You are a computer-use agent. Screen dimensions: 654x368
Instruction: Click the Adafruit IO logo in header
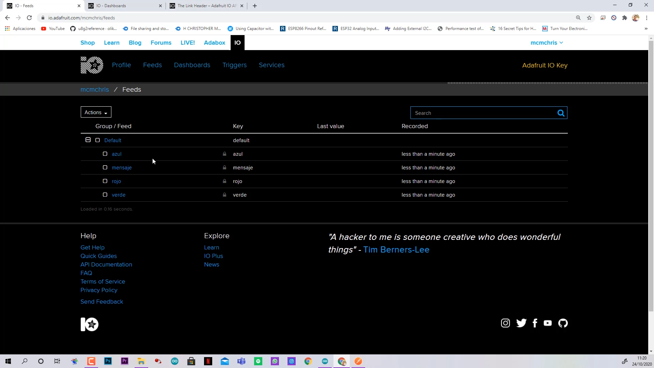click(x=92, y=65)
